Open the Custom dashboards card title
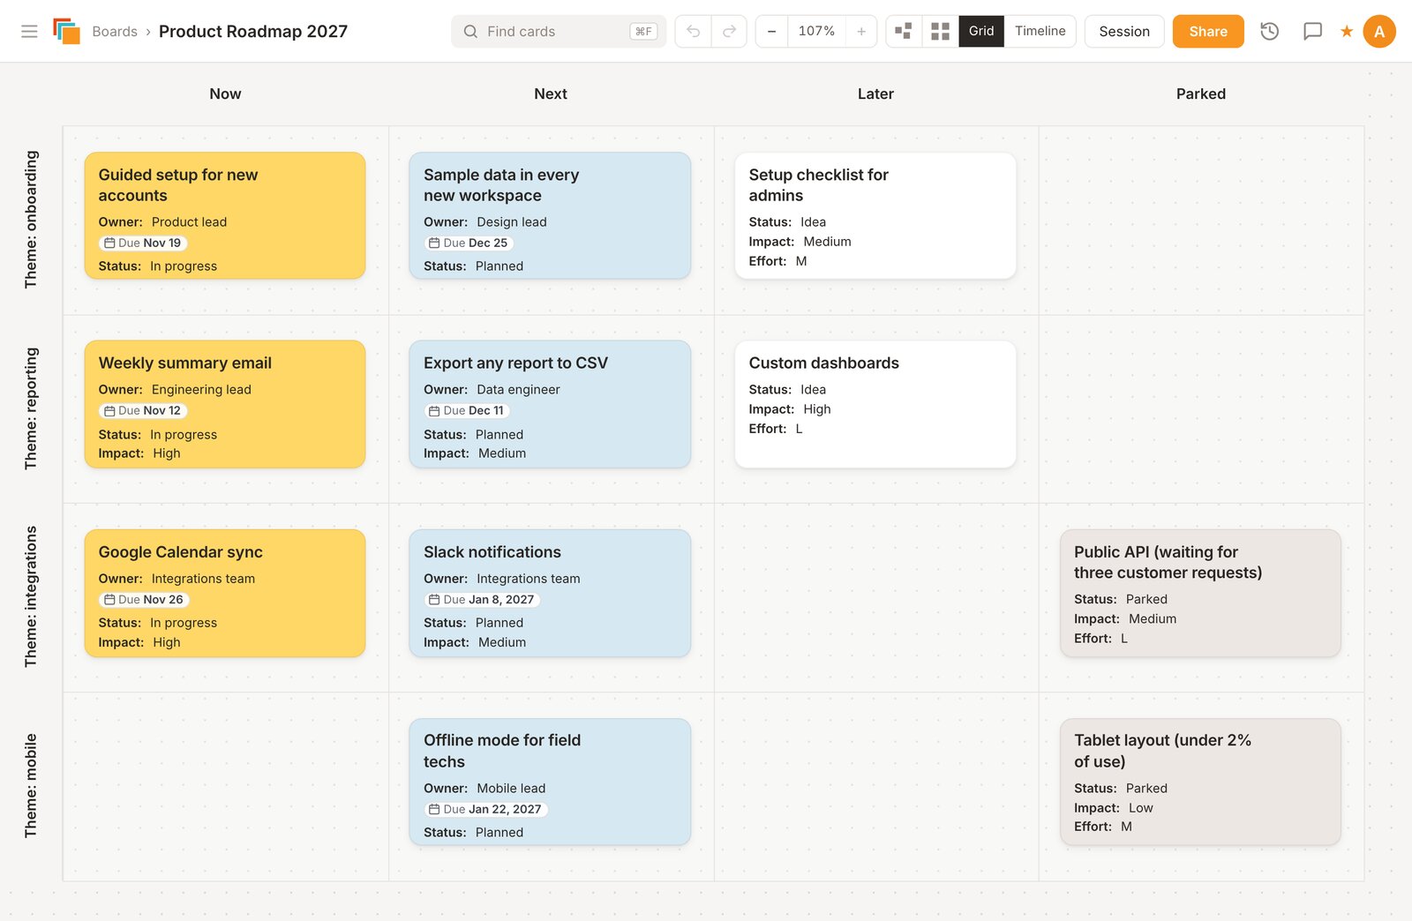The width and height of the screenshot is (1412, 921). (x=823, y=363)
